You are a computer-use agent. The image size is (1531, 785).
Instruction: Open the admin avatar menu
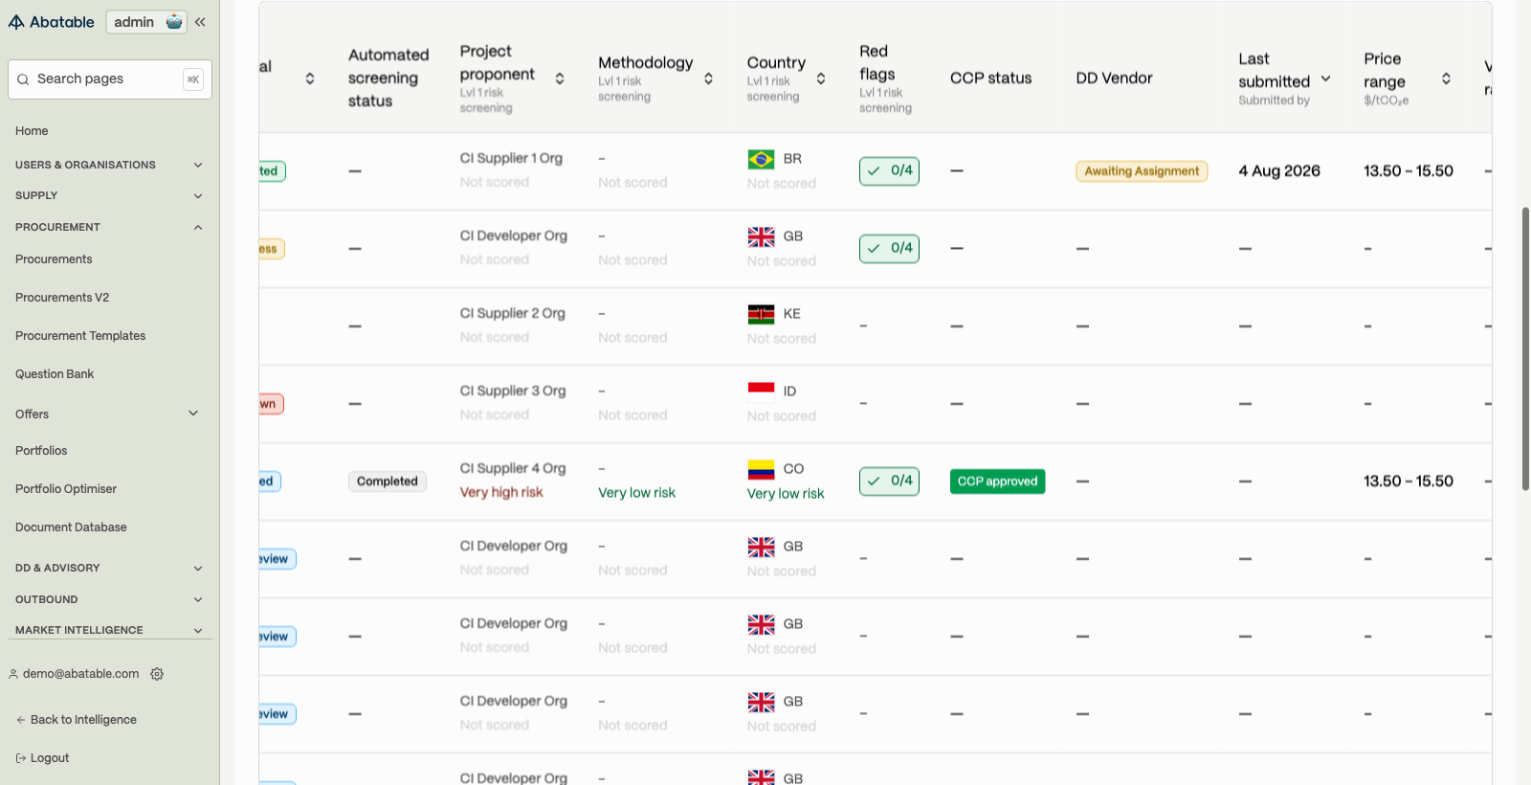click(174, 22)
